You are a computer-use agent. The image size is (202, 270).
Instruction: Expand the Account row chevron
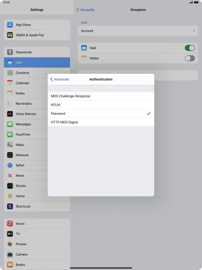[x=194, y=31]
